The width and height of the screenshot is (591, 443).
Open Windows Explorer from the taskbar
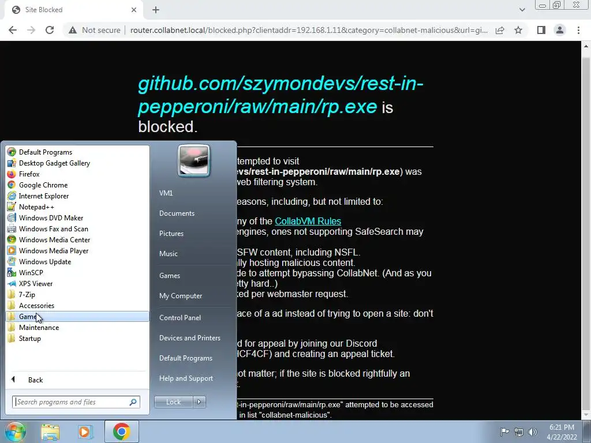(x=50, y=431)
